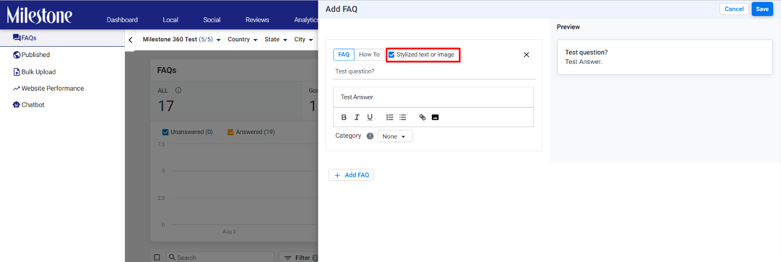Open Published in the sidebar
Image resolution: width=781 pixels, height=262 pixels.
point(31,55)
